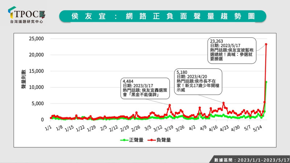Viewport: 290px width, 163px height.
Task: Click the 負聲量 red legend entry
Action: coord(159,140)
